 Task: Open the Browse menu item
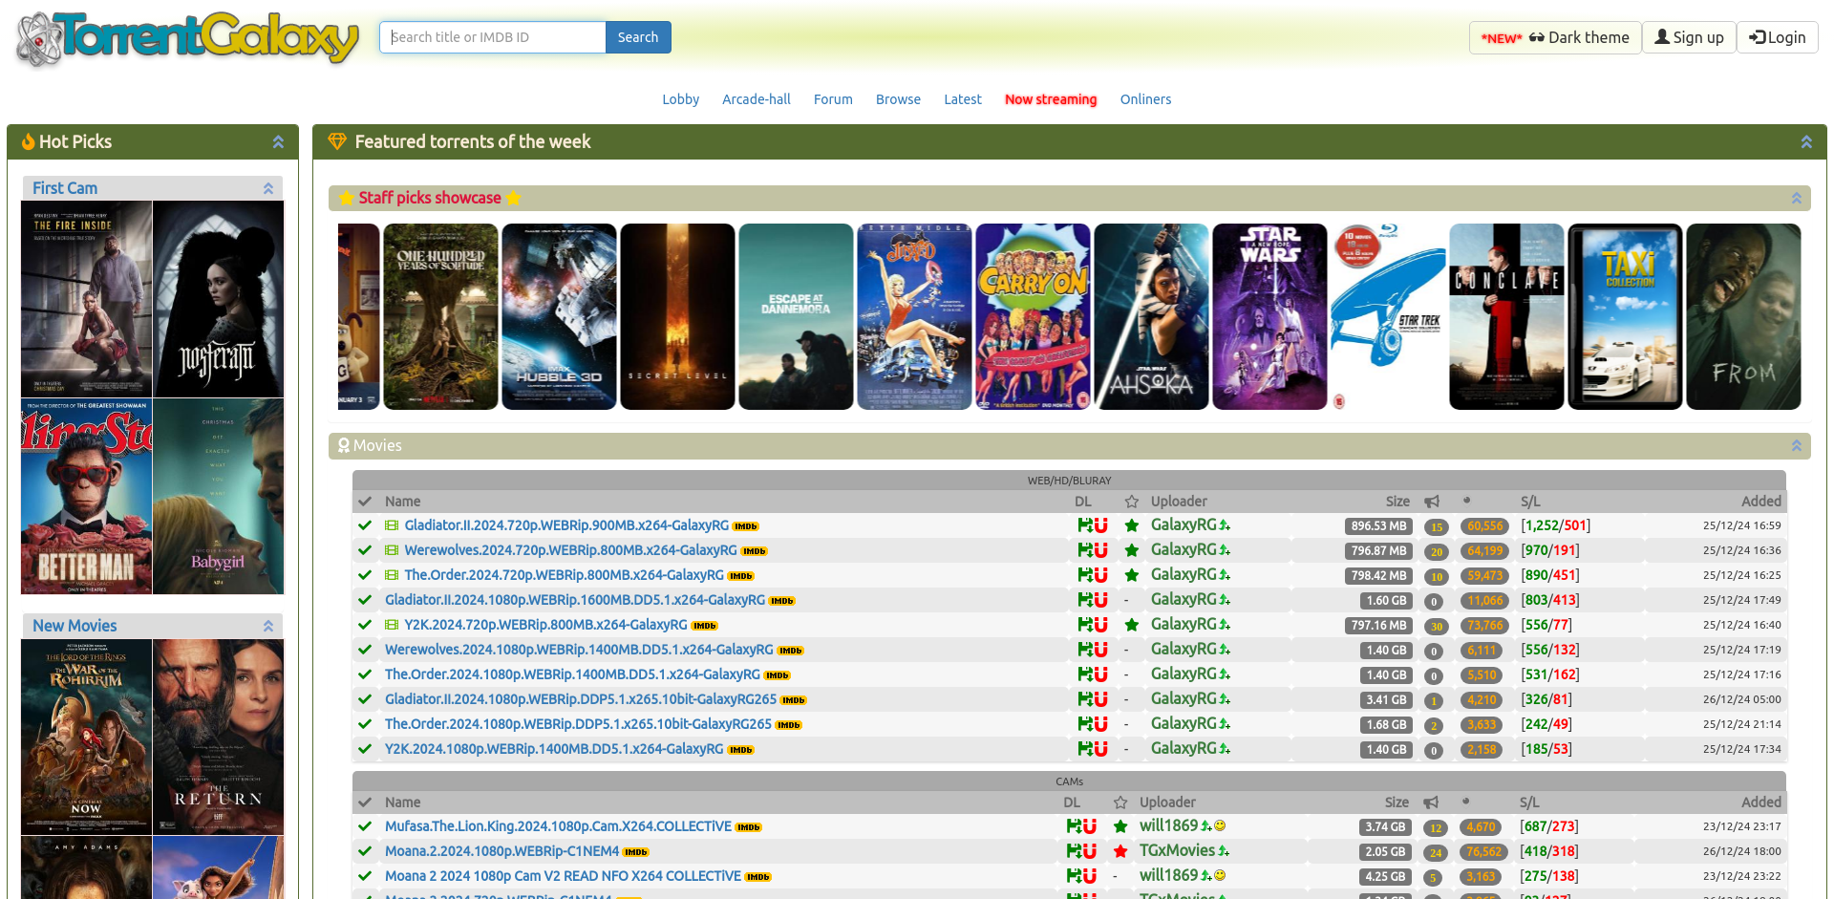click(x=898, y=99)
